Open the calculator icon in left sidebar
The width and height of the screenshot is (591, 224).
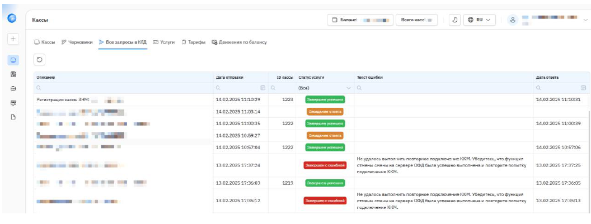[x=13, y=74]
